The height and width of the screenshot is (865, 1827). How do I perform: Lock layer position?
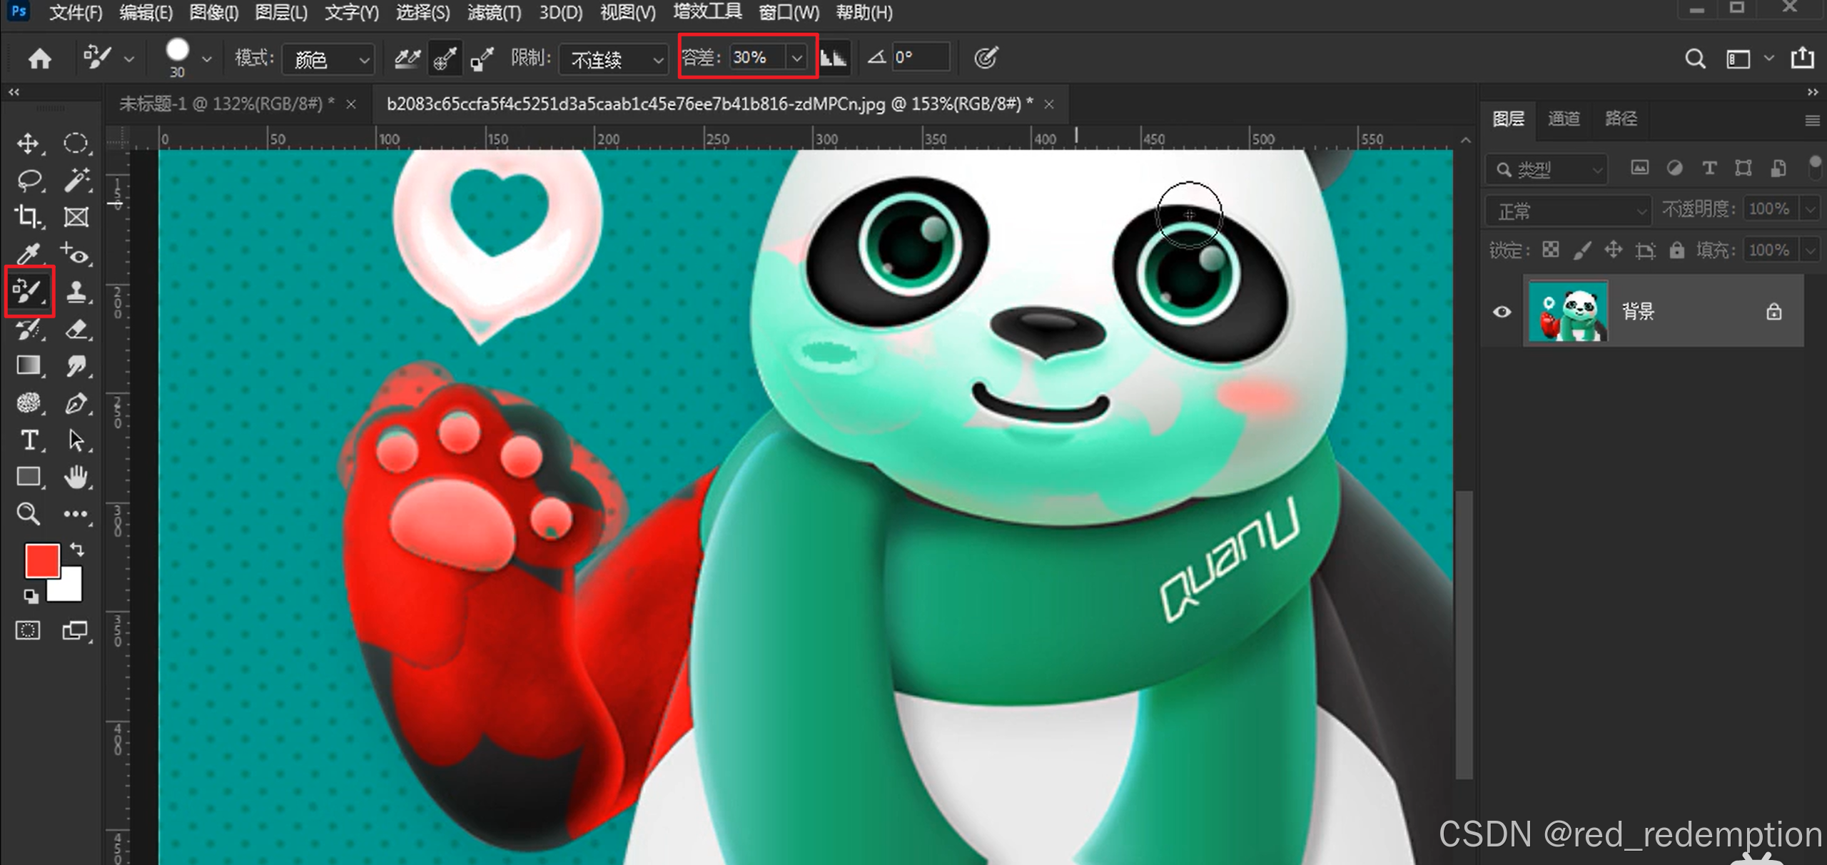(x=1613, y=250)
